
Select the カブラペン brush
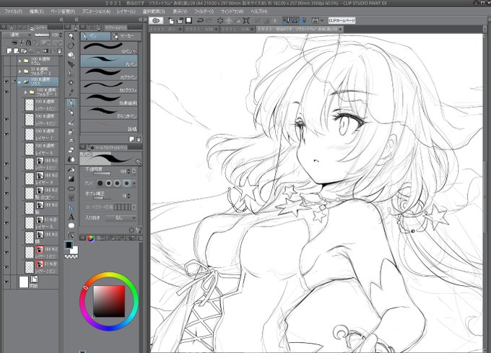109,74
